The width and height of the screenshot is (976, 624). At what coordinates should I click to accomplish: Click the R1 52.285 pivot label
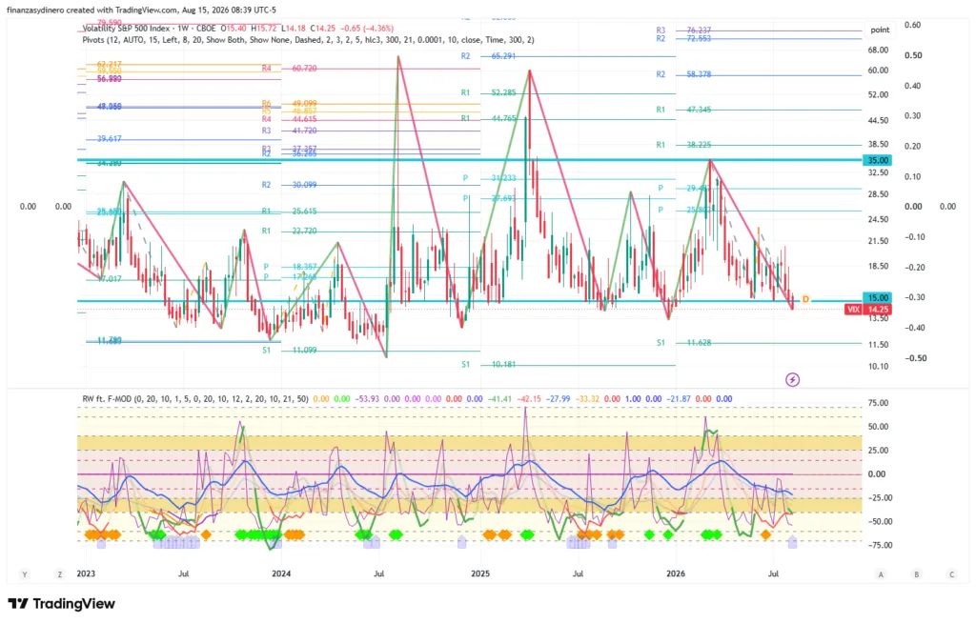coord(489,92)
